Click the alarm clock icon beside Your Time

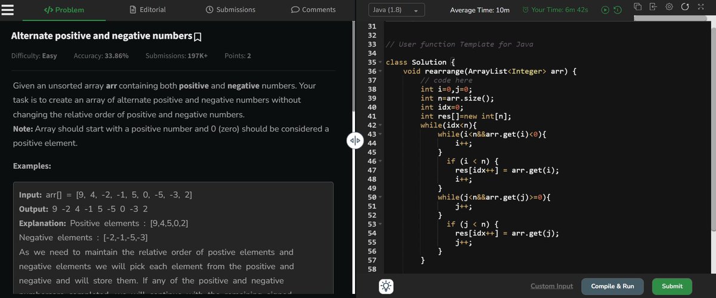(x=525, y=10)
